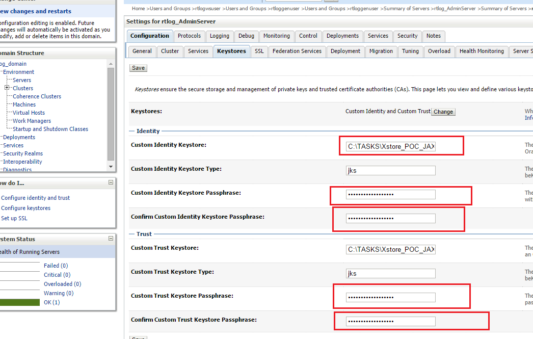Select the Tuning configuration subtab
The height and width of the screenshot is (339, 533).
pos(410,51)
